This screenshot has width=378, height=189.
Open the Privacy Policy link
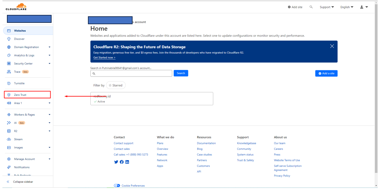(282, 176)
